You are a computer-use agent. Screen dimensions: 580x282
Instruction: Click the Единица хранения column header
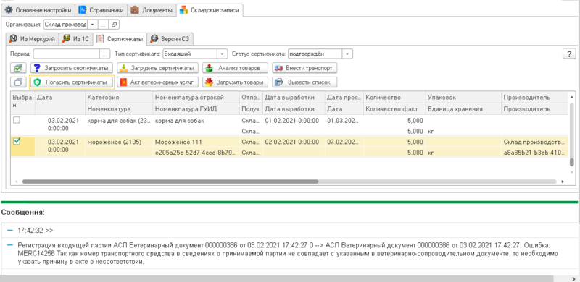click(x=463, y=109)
